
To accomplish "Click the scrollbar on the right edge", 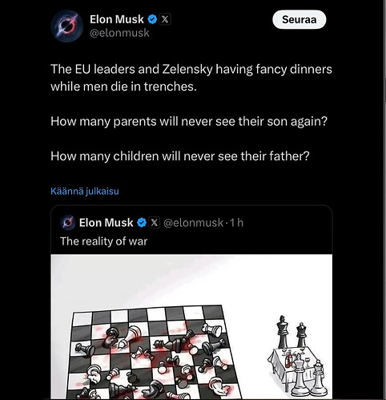I will click(x=384, y=200).
